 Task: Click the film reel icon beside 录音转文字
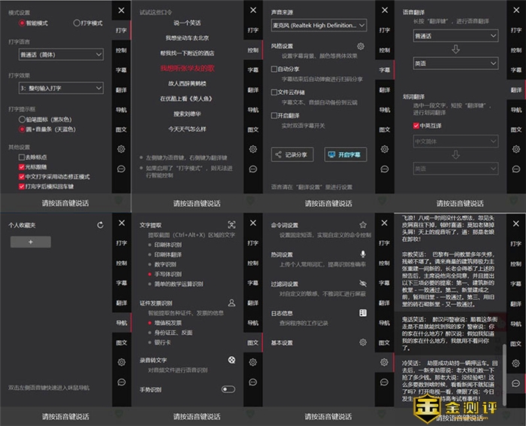(x=231, y=360)
